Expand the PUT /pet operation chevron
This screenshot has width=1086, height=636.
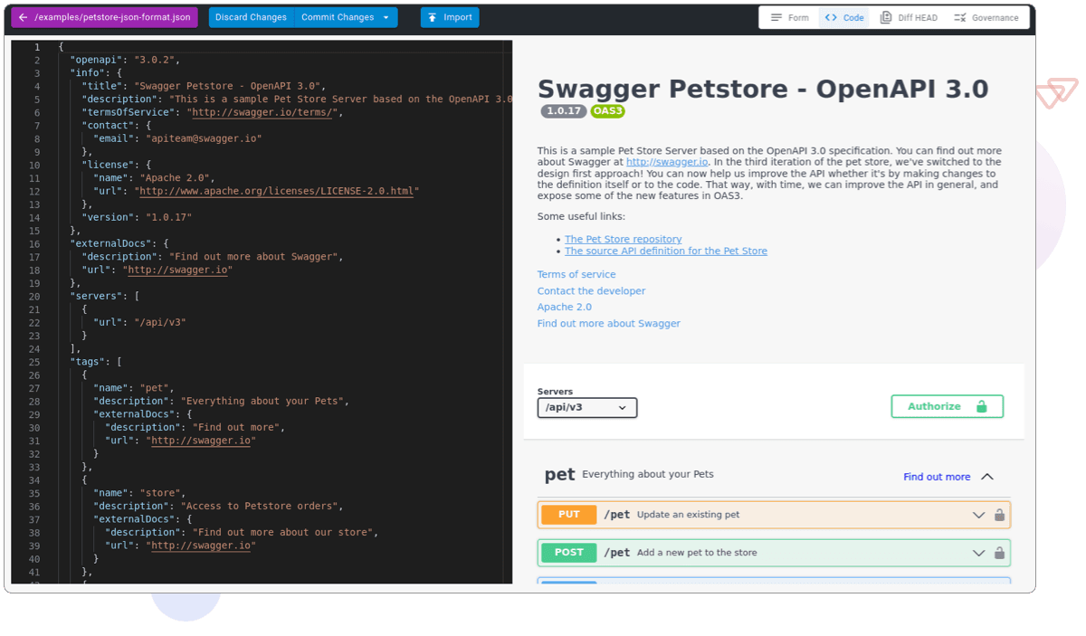click(x=978, y=515)
